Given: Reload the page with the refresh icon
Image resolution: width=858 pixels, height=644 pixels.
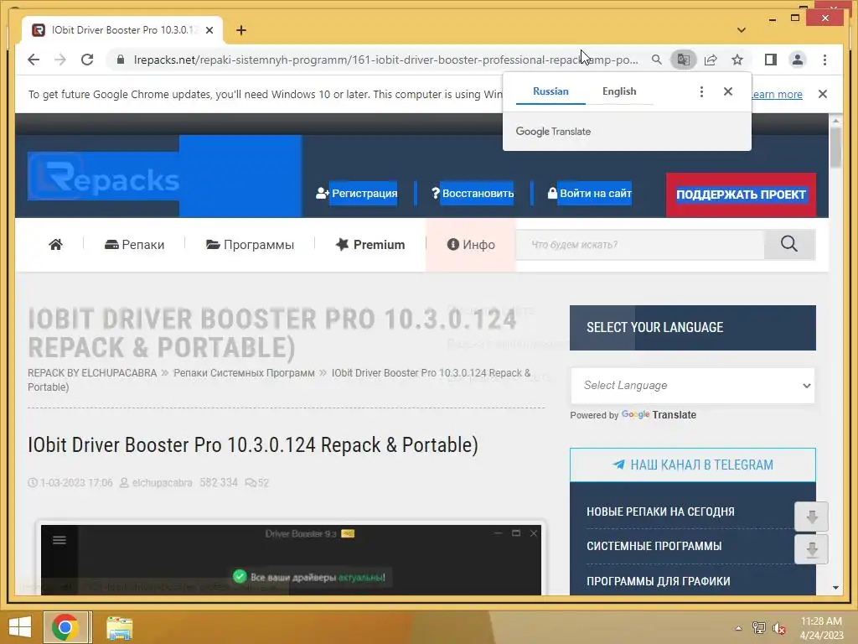Looking at the screenshot, I should [87, 60].
